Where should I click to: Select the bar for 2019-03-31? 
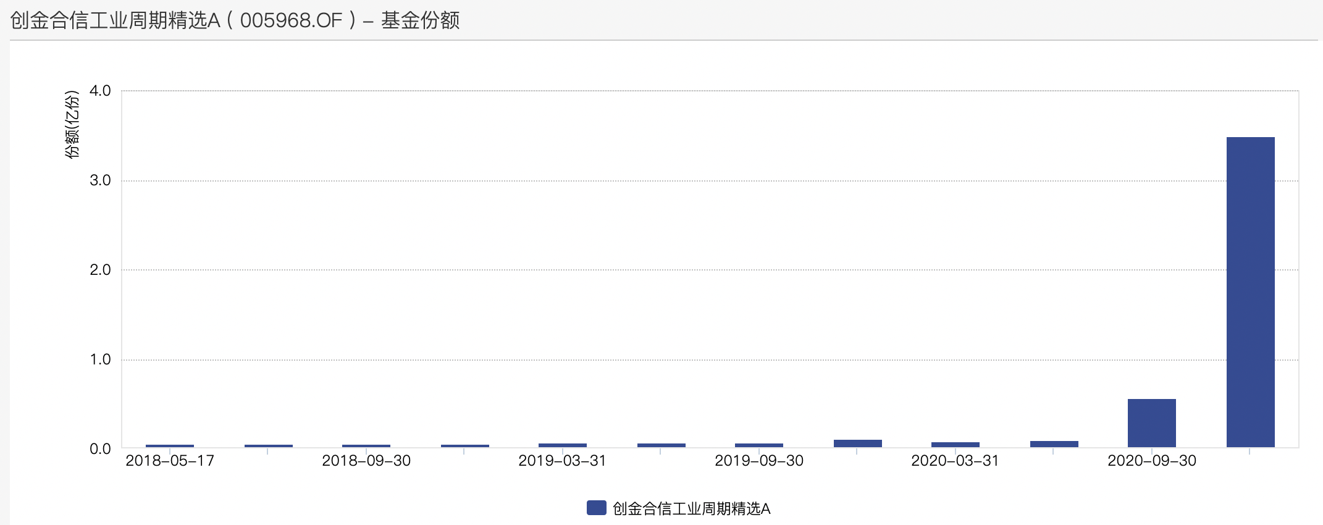pos(563,445)
